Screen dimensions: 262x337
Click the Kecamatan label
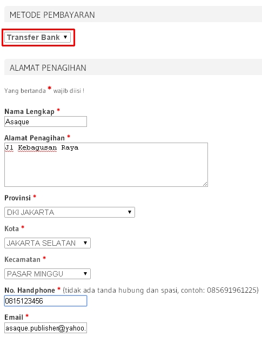22,259
